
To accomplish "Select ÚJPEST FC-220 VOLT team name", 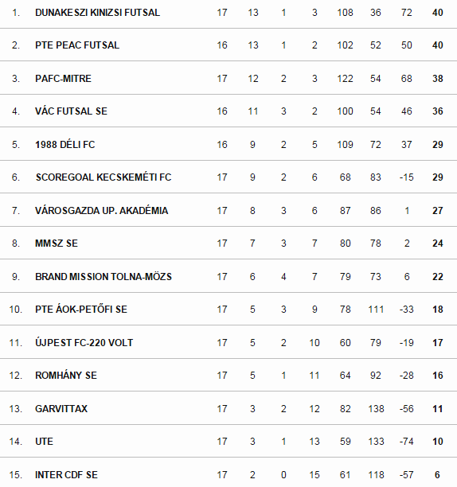I will click(84, 343).
